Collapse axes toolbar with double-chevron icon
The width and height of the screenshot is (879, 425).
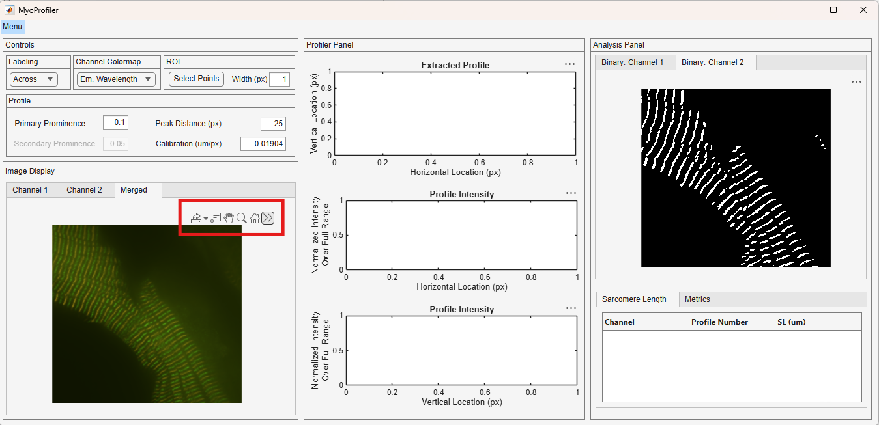coord(268,218)
